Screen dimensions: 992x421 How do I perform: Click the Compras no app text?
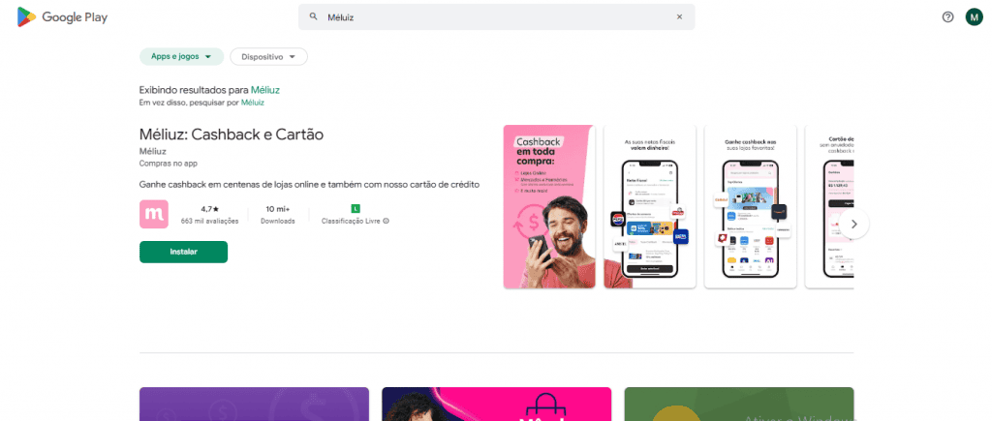[169, 164]
